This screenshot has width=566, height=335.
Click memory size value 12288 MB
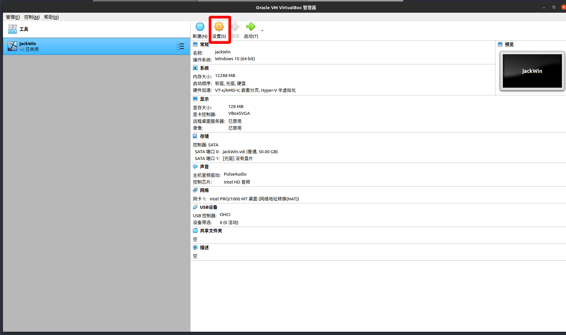pyautogui.click(x=225, y=76)
